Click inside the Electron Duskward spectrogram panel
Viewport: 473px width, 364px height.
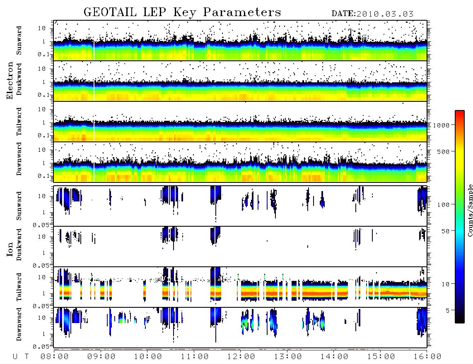(x=240, y=81)
